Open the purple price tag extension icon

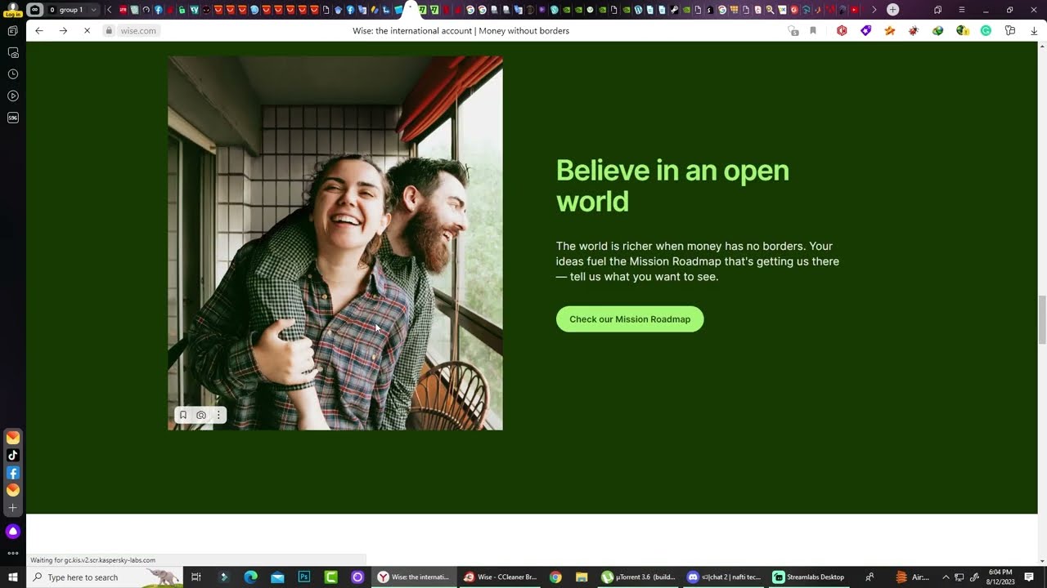click(x=866, y=31)
